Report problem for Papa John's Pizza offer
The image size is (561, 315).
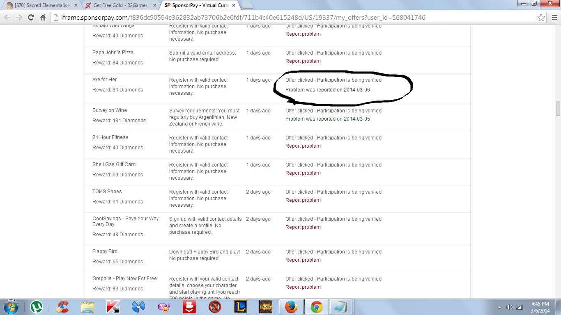coord(303,61)
